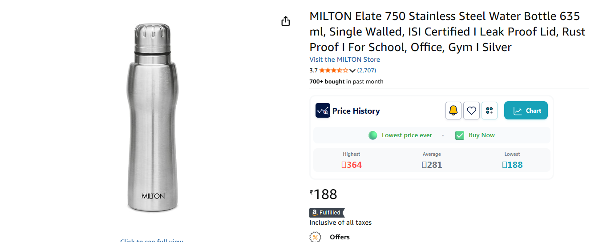
Task: Click the Amazon Fulfilled badge
Action: pos(327,213)
